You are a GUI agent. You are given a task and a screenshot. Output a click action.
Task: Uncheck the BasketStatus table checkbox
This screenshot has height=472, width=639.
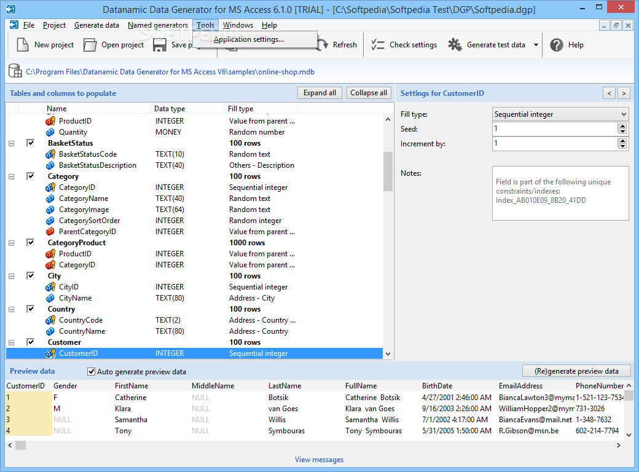[x=31, y=143]
